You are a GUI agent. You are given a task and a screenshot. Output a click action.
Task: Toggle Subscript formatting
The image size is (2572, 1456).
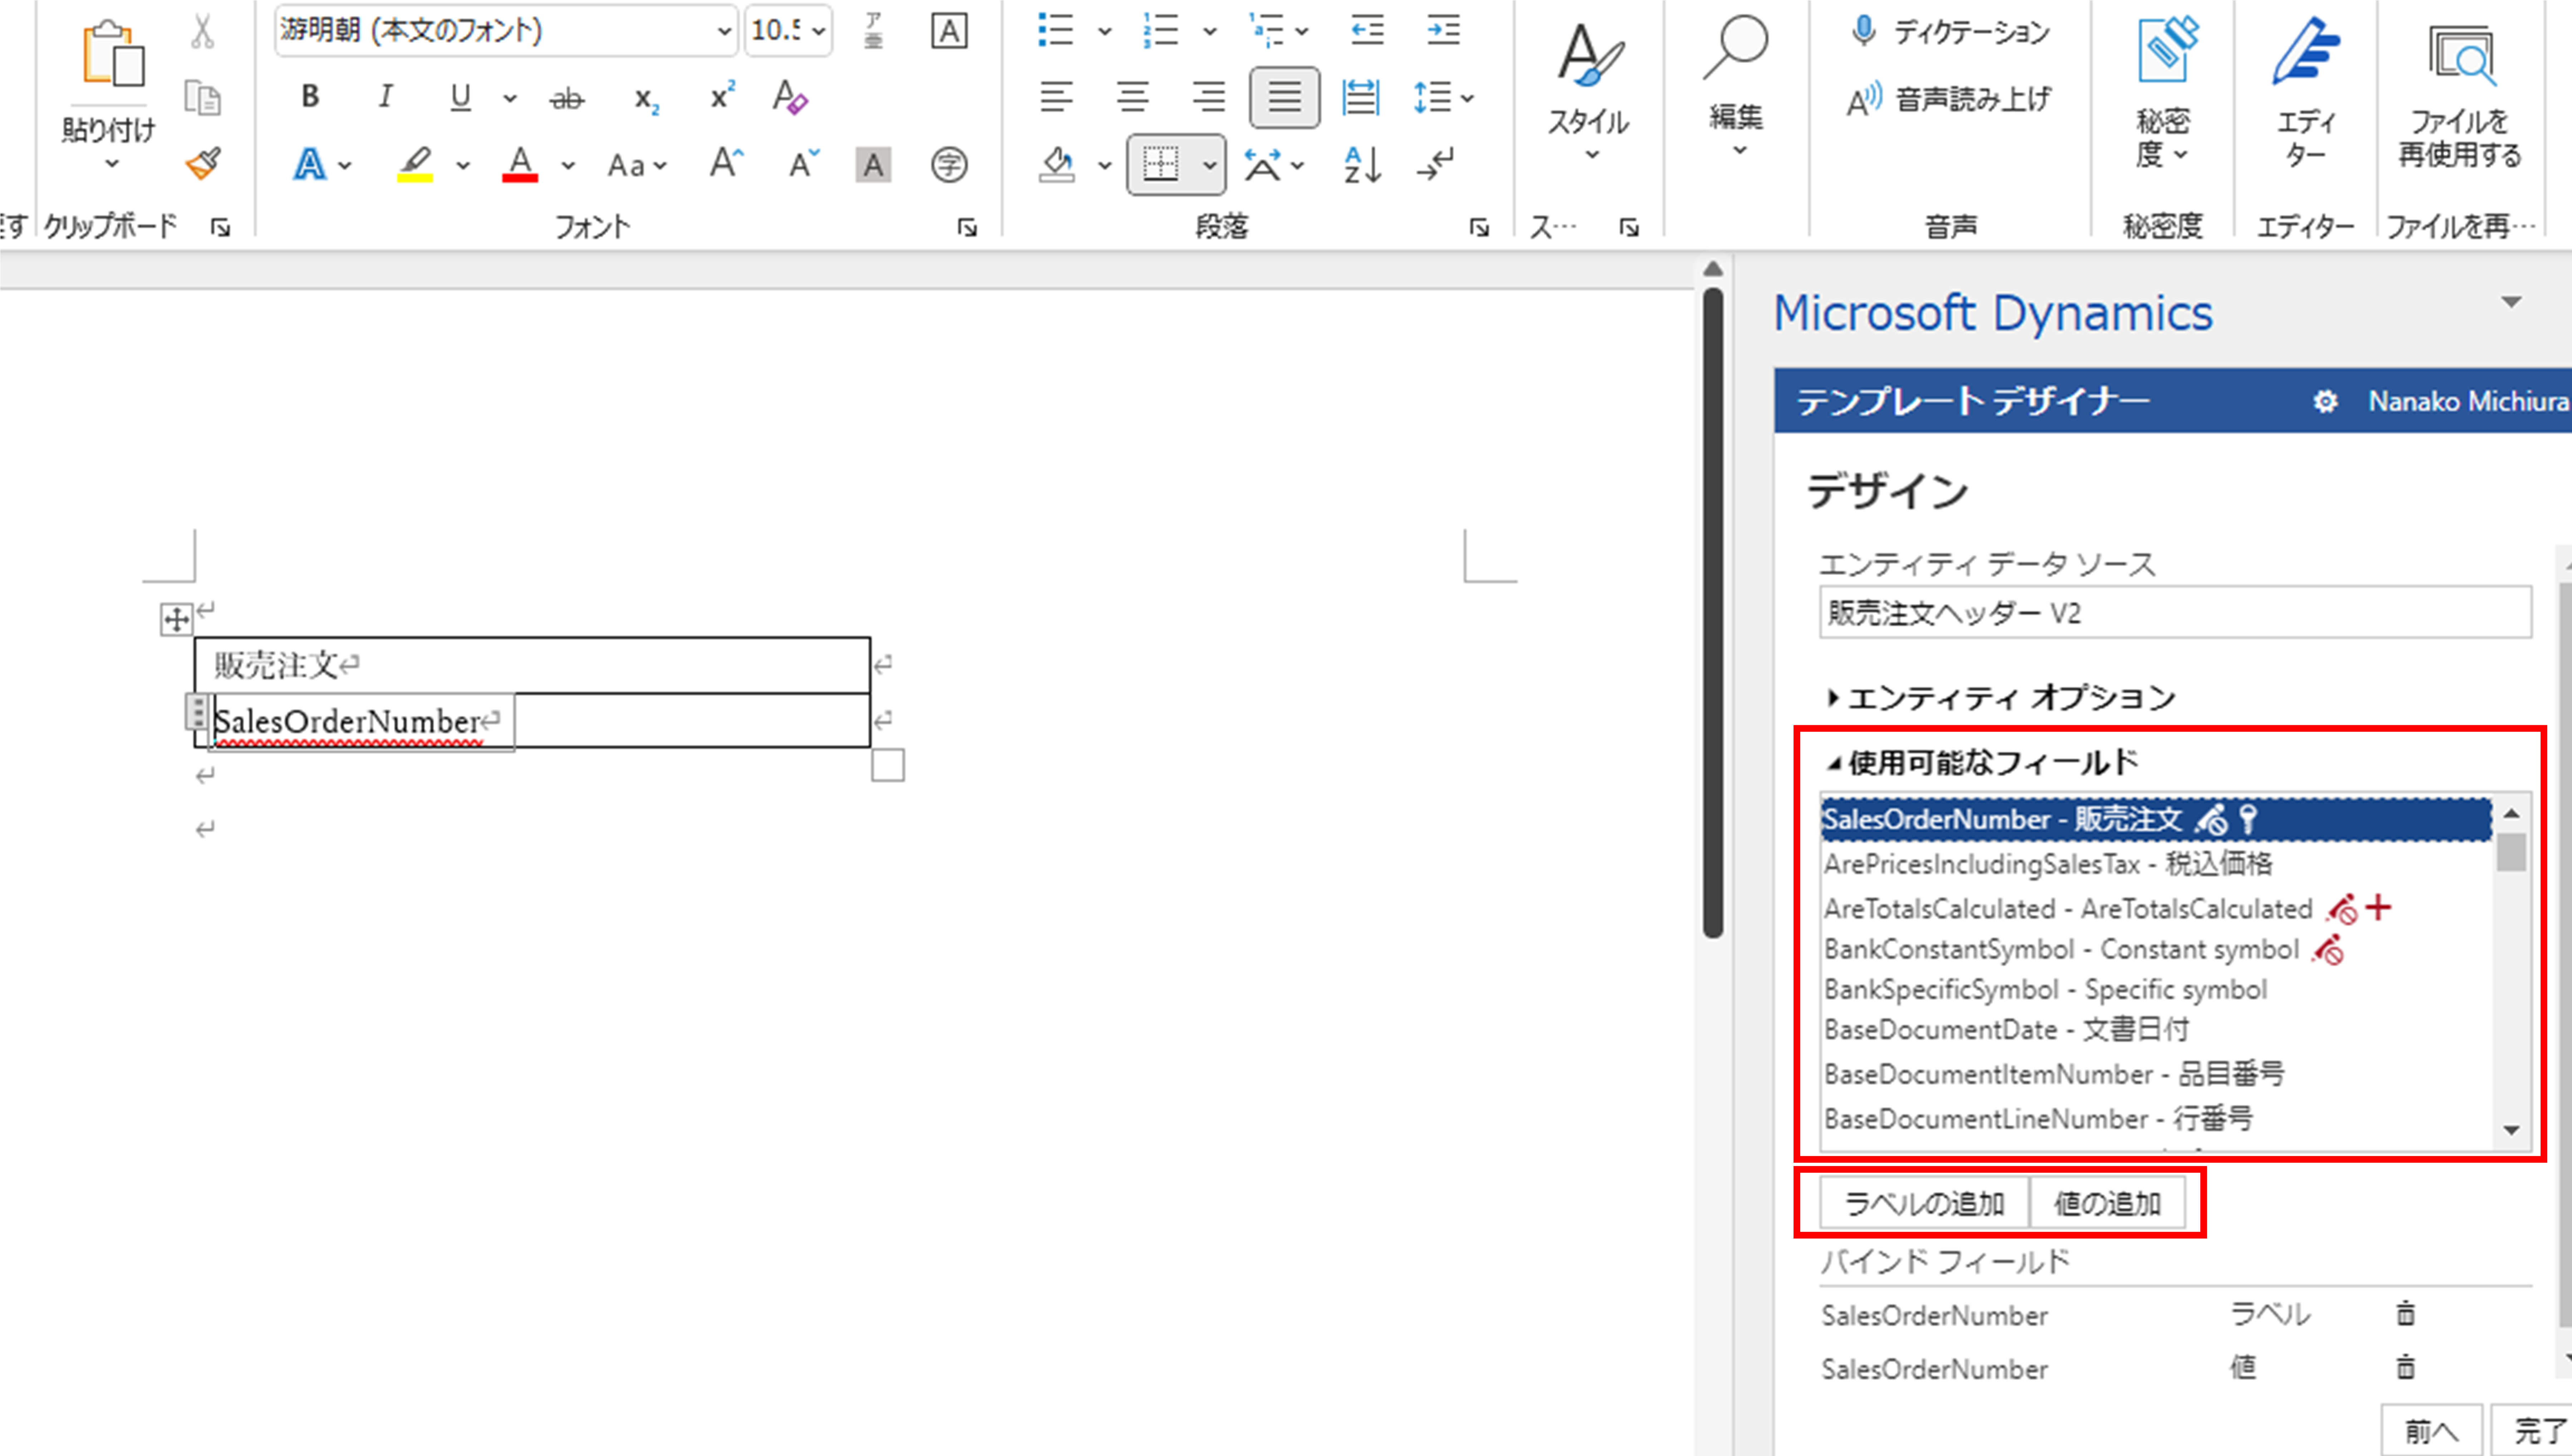click(647, 99)
